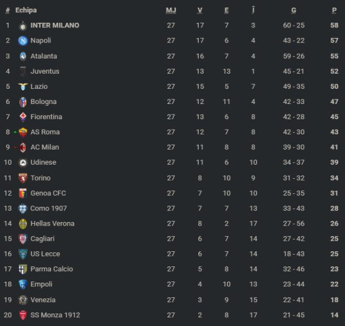The width and height of the screenshot is (345, 326).
Task: Click the G goals column header
Action: coord(294,11)
